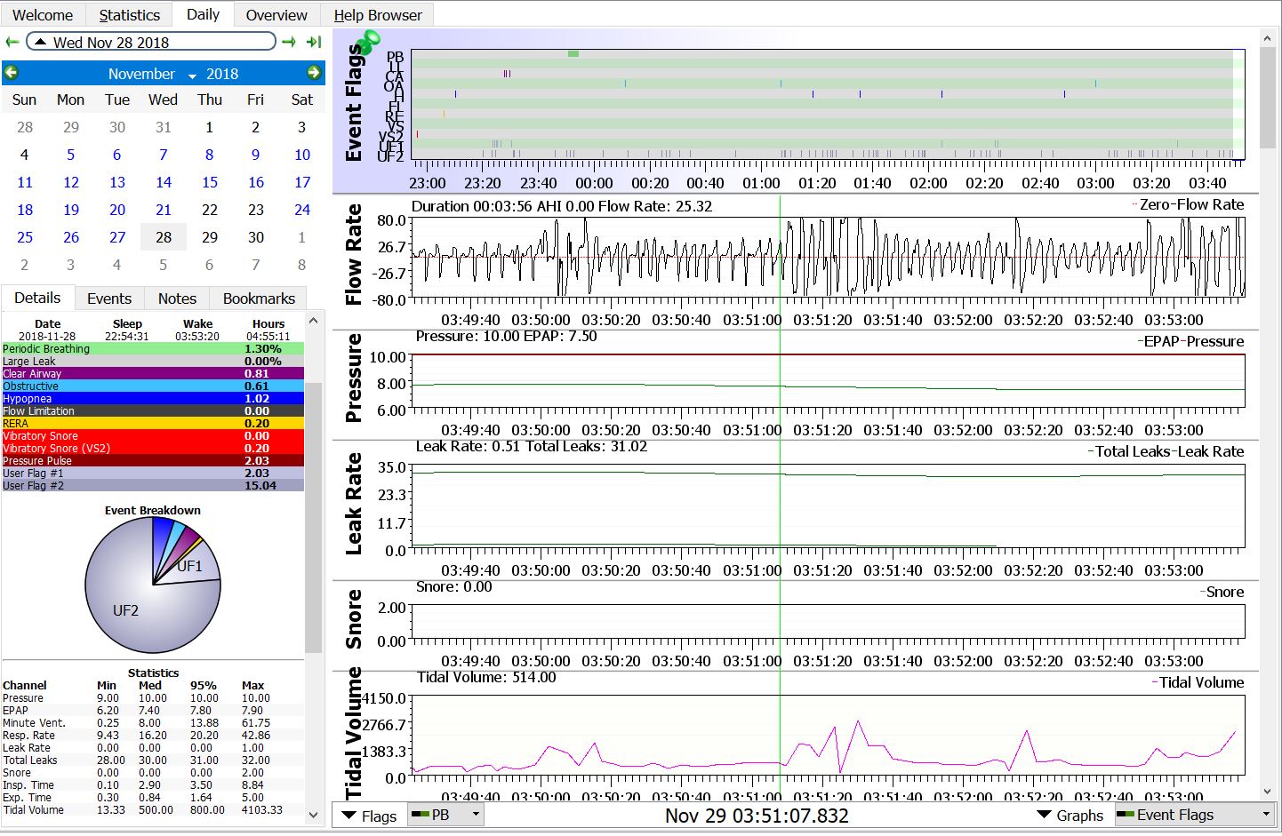Switch to the Welcome tab
Image resolution: width=1282 pixels, height=836 pixels.
(43, 15)
